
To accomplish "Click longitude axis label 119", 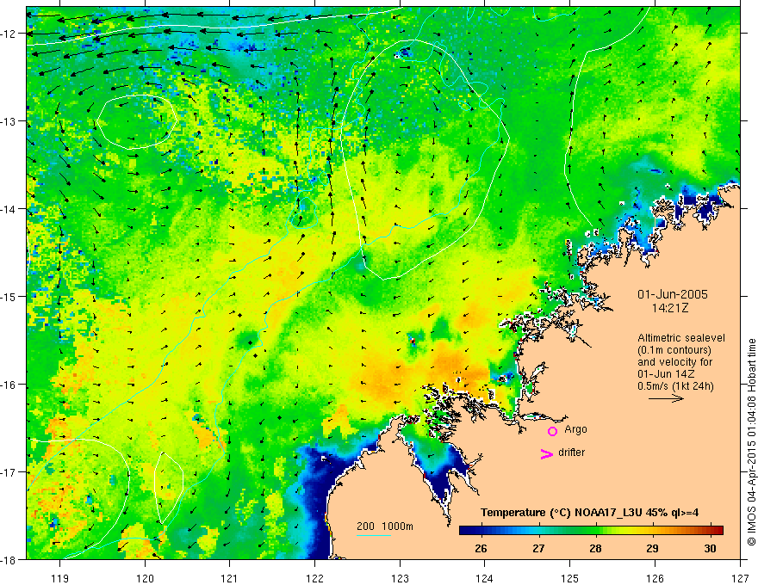I will pyautogui.click(x=60, y=578).
